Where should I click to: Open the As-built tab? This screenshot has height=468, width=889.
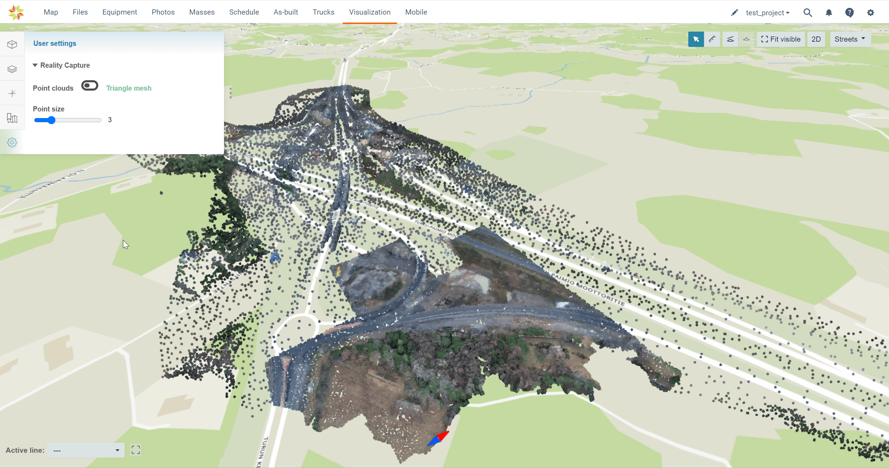point(286,12)
